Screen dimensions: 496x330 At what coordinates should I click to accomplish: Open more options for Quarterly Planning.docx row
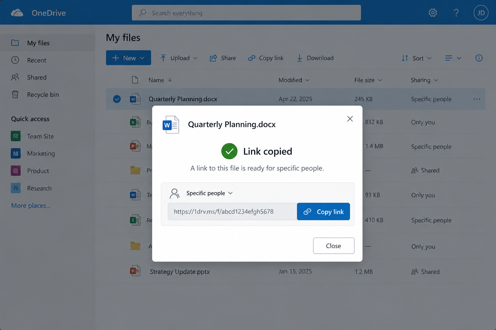pos(477,99)
